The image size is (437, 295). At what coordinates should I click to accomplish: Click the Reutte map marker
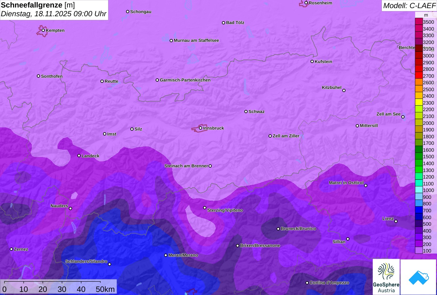coord(102,81)
